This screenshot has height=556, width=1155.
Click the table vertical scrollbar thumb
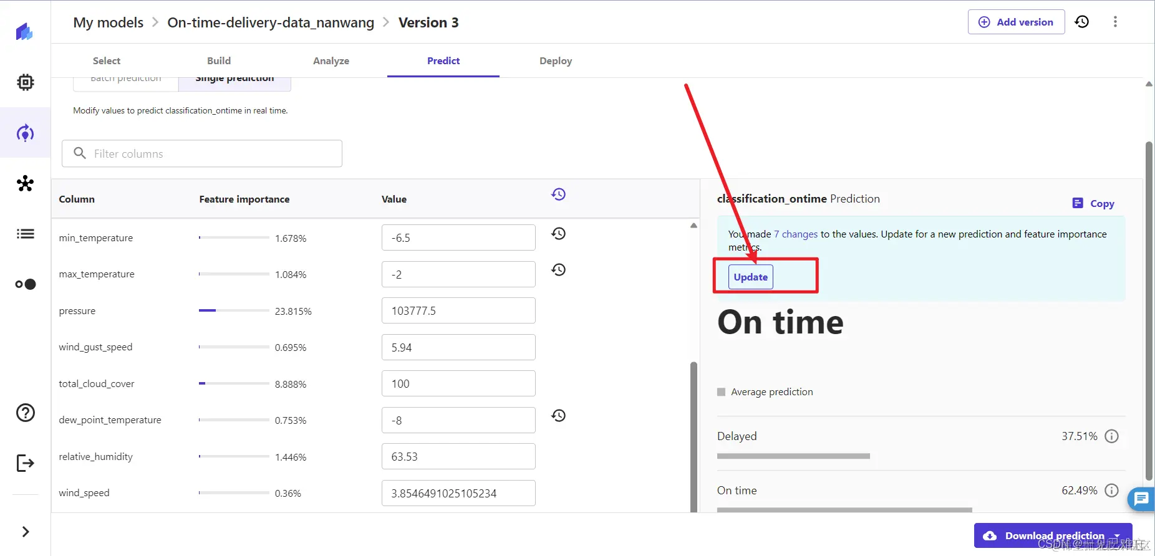693,436
